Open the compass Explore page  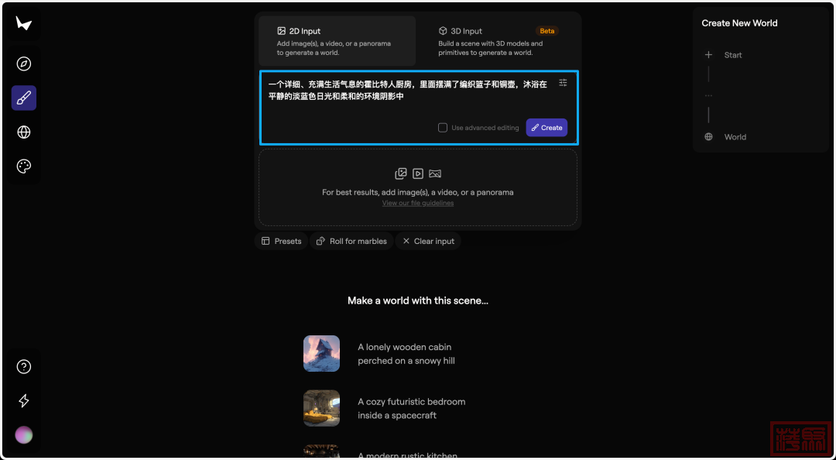click(x=24, y=64)
